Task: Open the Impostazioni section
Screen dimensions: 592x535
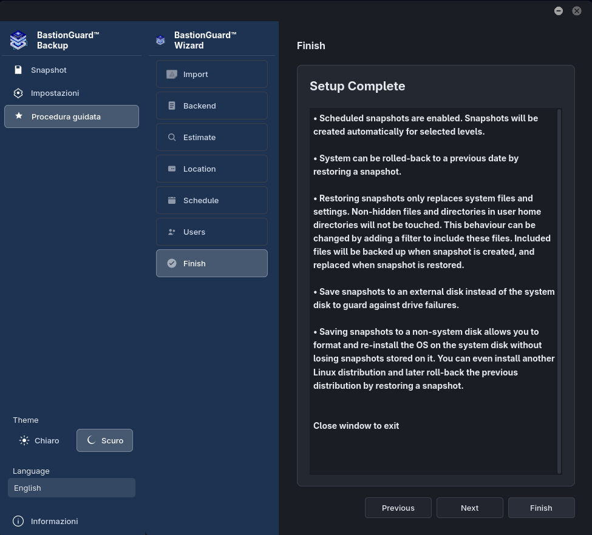Action: coord(72,93)
